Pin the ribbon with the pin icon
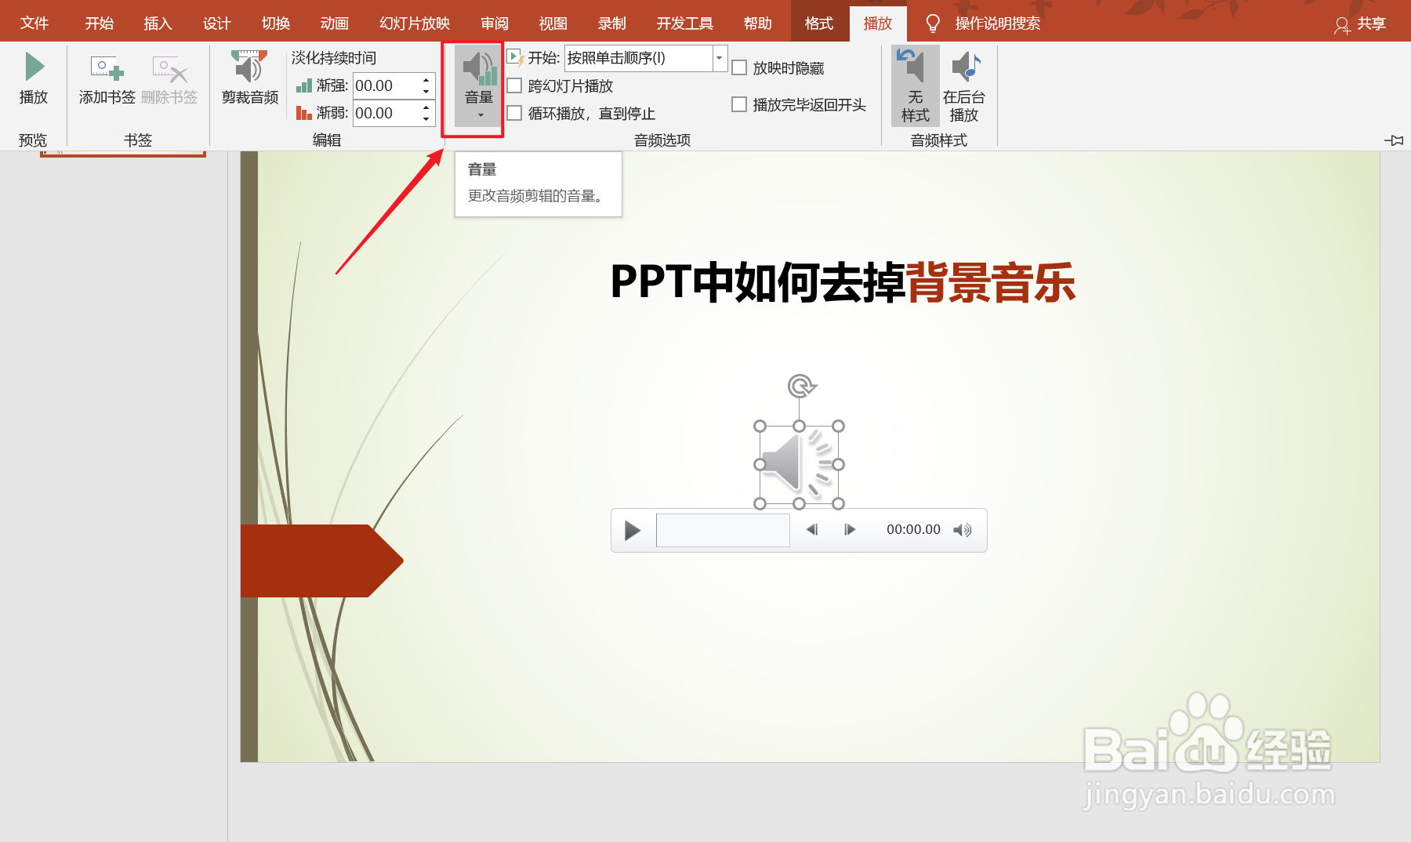 coord(1394,140)
